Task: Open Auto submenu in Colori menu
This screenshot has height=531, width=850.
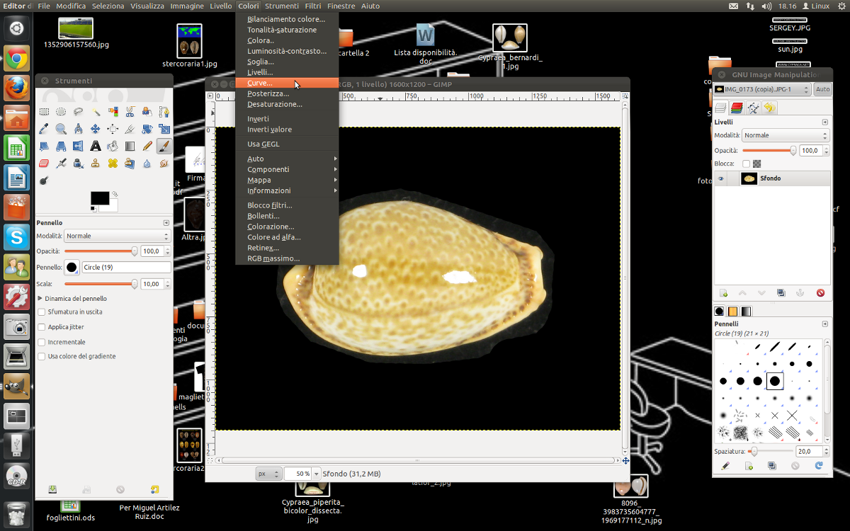Action: point(287,159)
